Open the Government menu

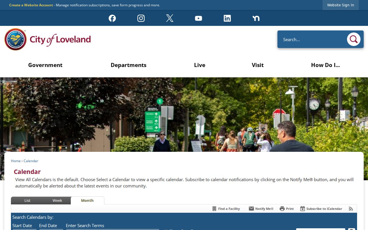pos(45,65)
